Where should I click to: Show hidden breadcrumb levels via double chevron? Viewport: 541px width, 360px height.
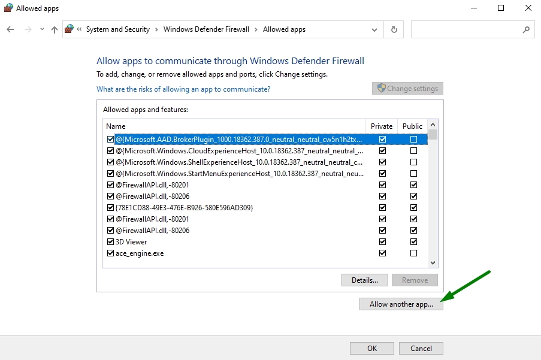[79, 29]
